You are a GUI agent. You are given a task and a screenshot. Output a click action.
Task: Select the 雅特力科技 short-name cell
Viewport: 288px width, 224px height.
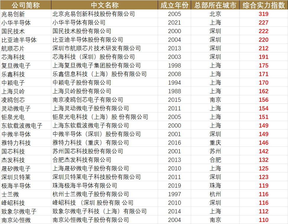click(26, 143)
